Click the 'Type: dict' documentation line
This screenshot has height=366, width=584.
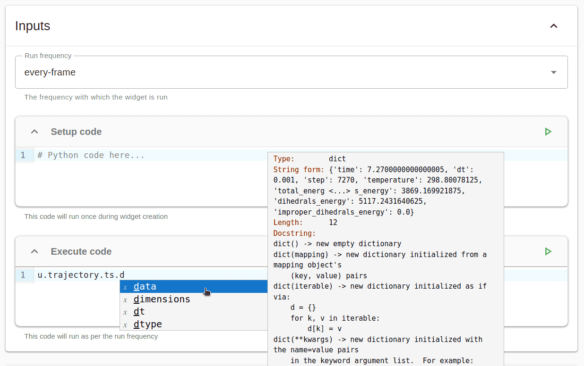click(309, 159)
